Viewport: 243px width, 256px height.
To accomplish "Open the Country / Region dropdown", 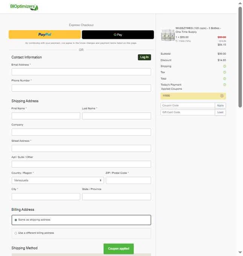I will 58,181.
